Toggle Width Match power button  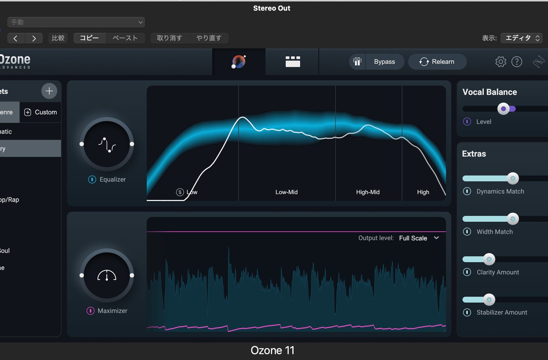click(467, 232)
